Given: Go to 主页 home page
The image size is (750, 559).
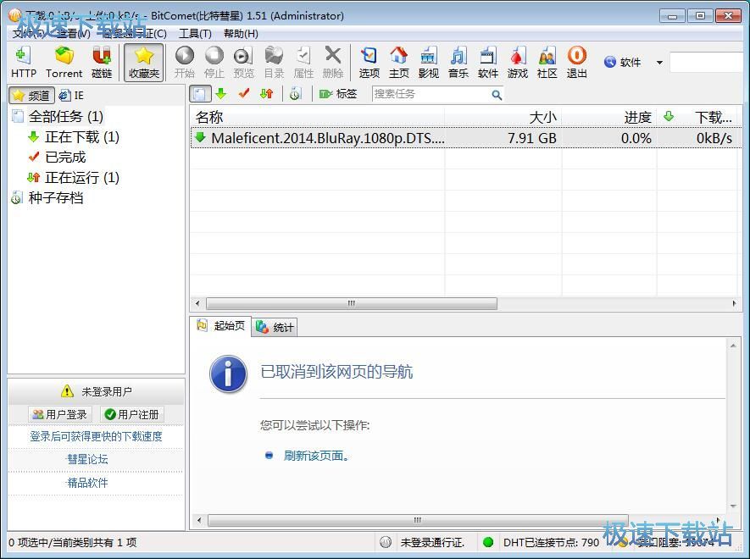Looking at the screenshot, I should click(399, 62).
